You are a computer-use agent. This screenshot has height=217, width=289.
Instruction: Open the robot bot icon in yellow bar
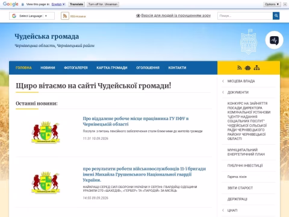click(x=247, y=68)
